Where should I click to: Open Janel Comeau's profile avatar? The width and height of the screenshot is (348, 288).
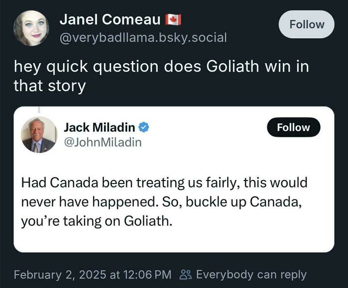pos(31,28)
